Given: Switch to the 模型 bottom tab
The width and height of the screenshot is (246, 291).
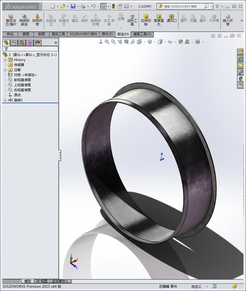Looking at the screenshot, I should tap(28, 281).
